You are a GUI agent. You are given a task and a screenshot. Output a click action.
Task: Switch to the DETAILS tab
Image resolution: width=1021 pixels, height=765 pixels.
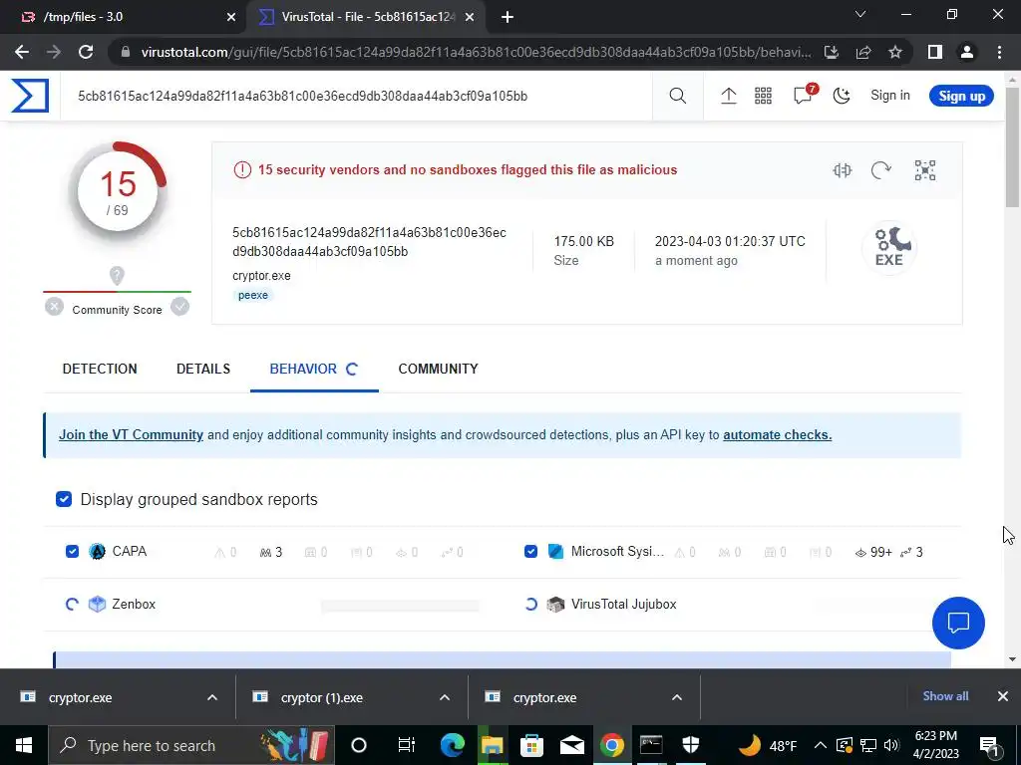(203, 369)
